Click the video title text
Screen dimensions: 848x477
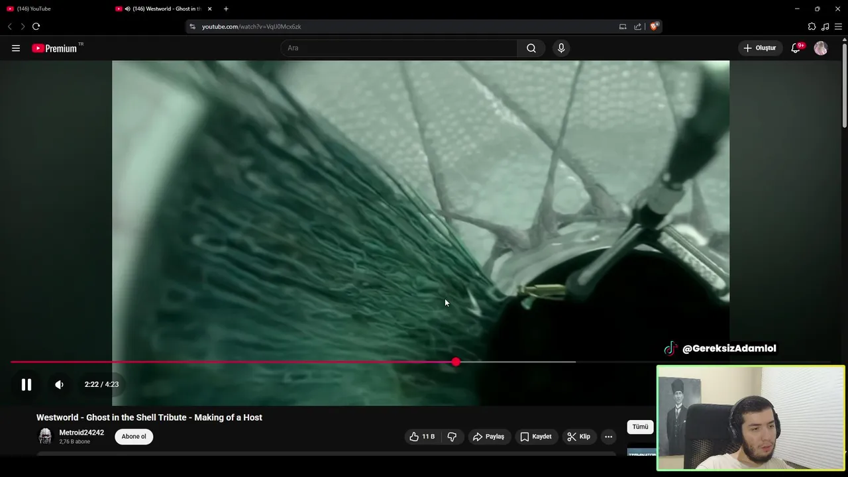pos(149,417)
